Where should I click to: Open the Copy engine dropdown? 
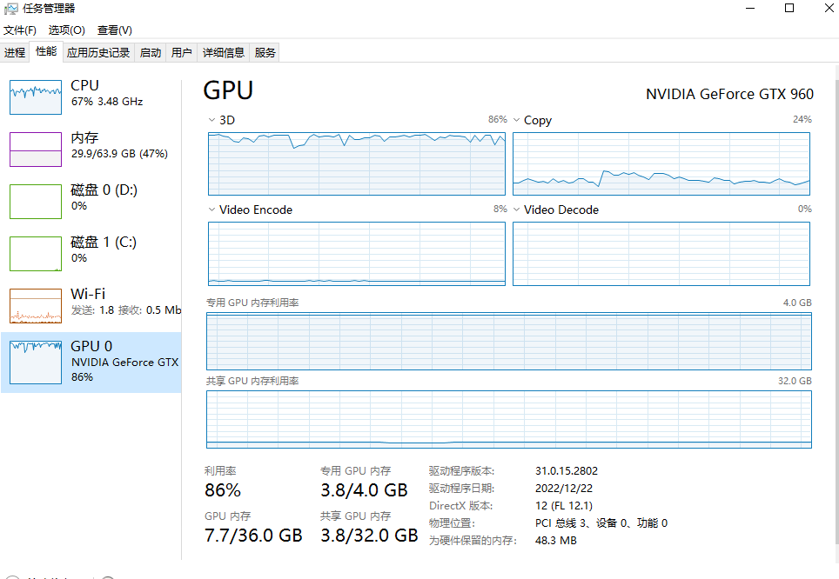(516, 120)
